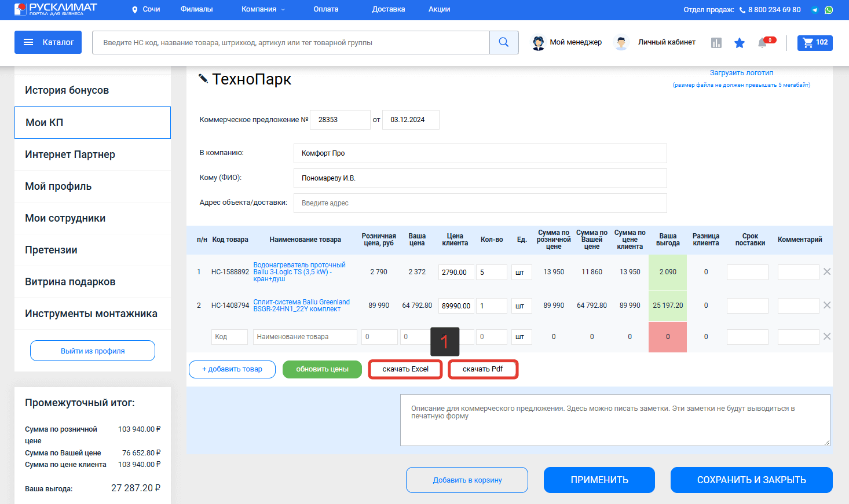Open Витрина подарков sidebar section
The image size is (849, 504).
(93, 282)
